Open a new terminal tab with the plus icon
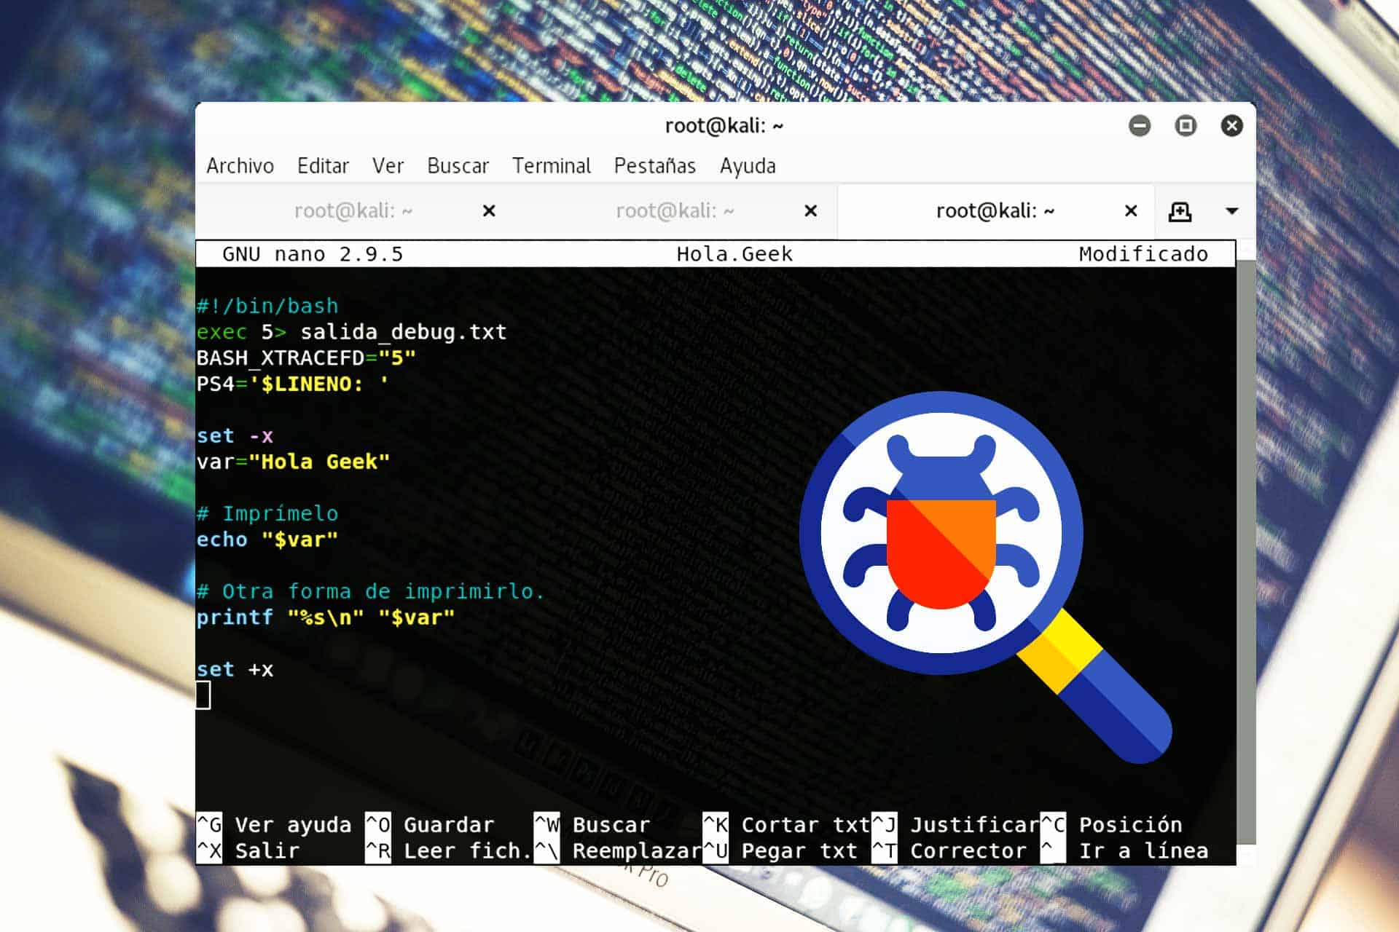This screenshot has width=1399, height=932. pyautogui.click(x=1180, y=211)
